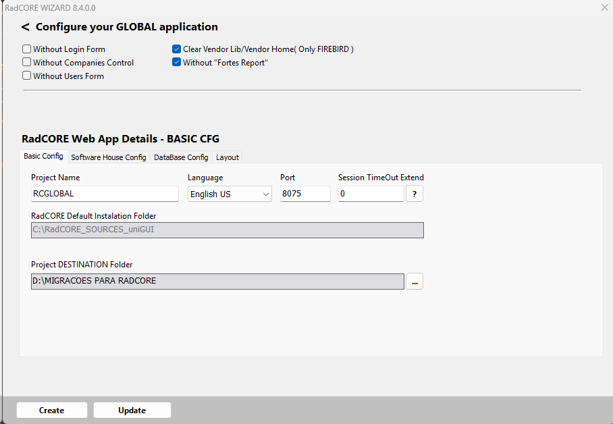This screenshot has width=613, height=424.
Task: Close the RadCORE Wizard window
Action: click(x=604, y=7)
